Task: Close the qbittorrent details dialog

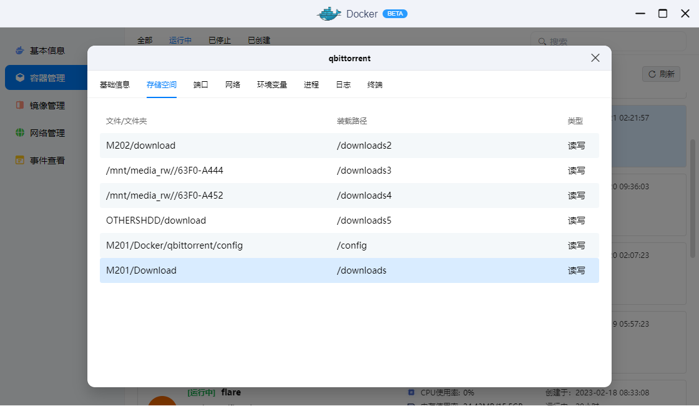Action: [595, 58]
